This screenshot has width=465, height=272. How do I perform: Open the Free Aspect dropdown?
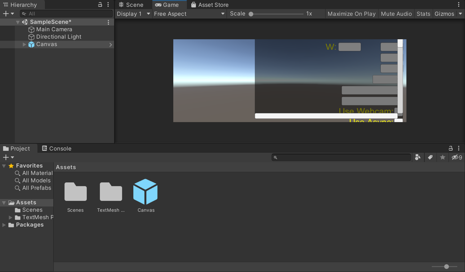(x=189, y=14)
